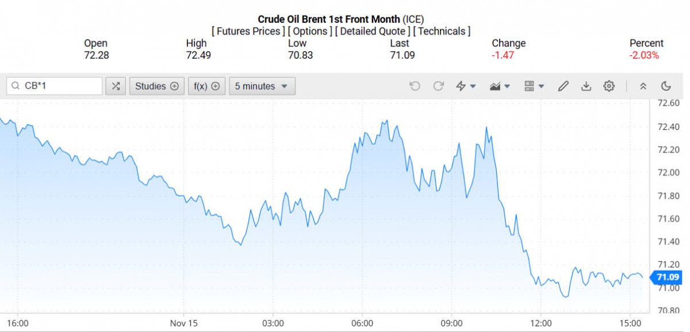Image resolution: width=690 pixels, height=332 pixels.
Task: Open the lightning events dropdown
Action: click(x=466, y=86)
